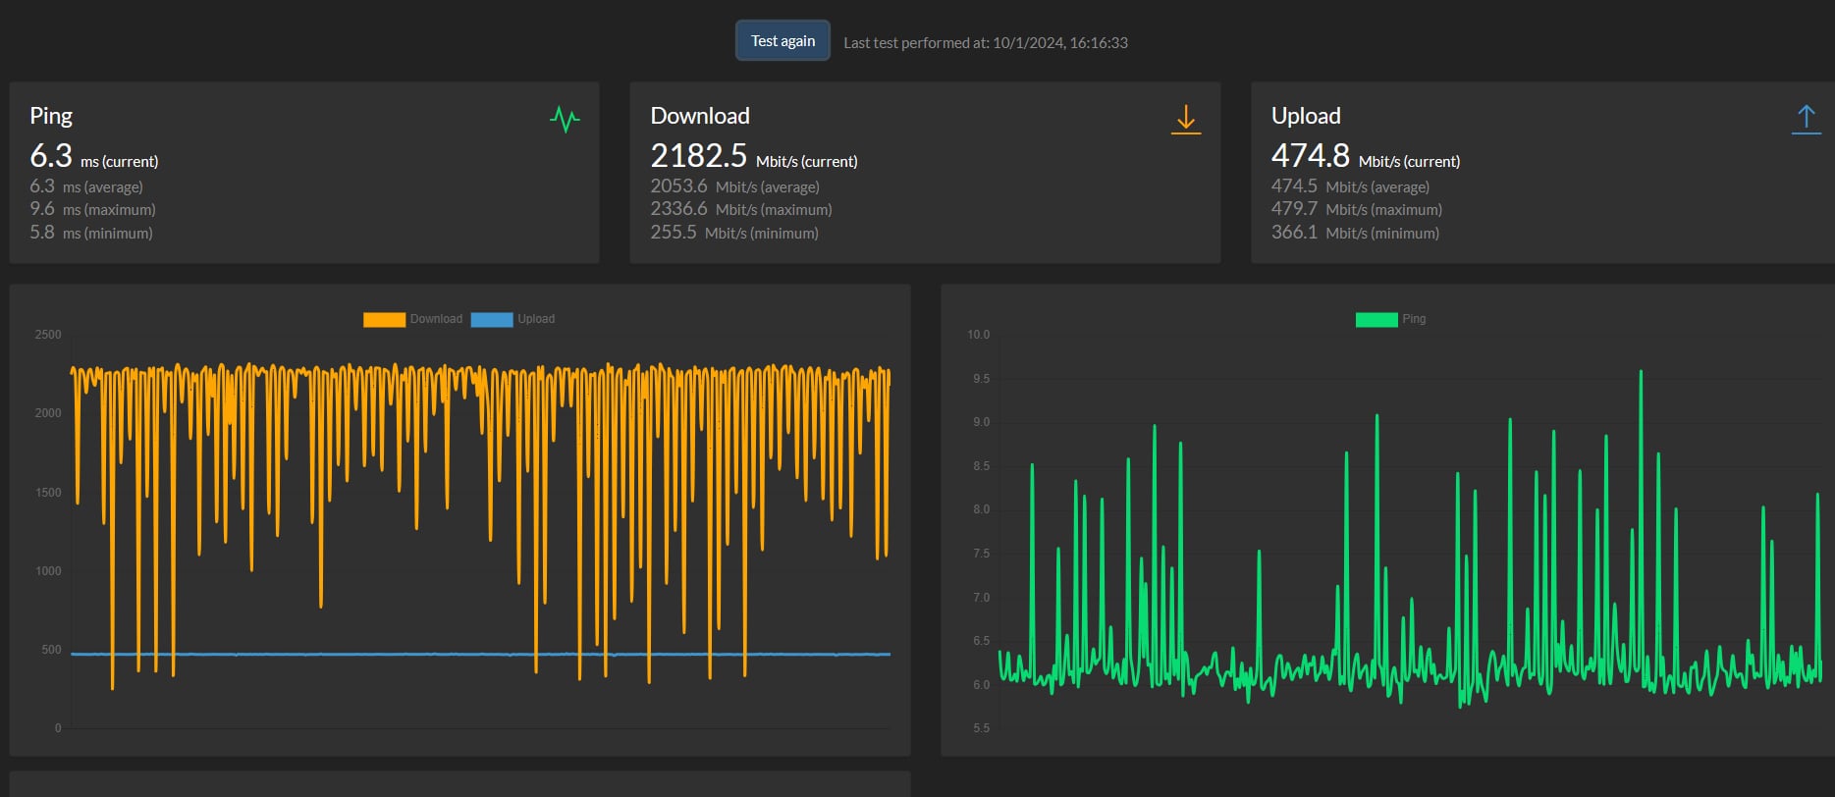The height and width of the screenshot is (797, 1835).
Task: Toggle the green Ping legend swatch
Action: 1376,319
